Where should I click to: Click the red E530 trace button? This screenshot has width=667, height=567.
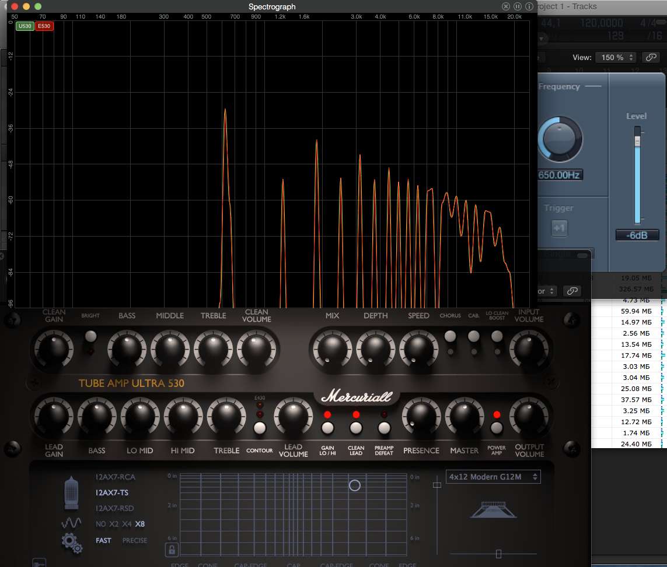(44, 26)
